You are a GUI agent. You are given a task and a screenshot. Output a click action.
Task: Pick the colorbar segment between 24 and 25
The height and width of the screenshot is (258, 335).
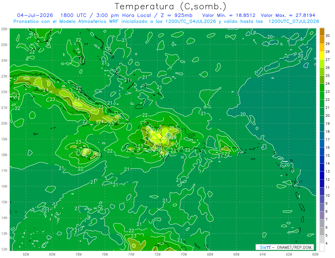pos(322,80)
